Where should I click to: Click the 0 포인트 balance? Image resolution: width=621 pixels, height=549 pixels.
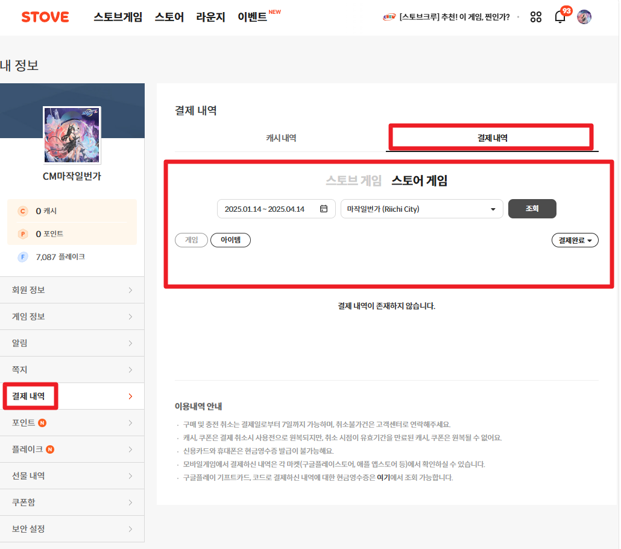49,234
